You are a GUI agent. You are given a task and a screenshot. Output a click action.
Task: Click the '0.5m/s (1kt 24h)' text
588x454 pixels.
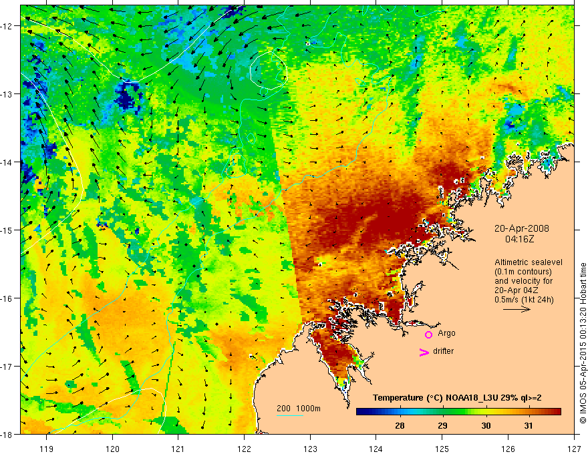525,300
